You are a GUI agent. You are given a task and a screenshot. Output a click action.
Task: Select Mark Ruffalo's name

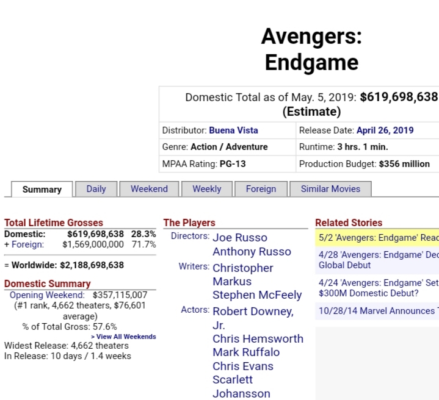tap(246, 352)
